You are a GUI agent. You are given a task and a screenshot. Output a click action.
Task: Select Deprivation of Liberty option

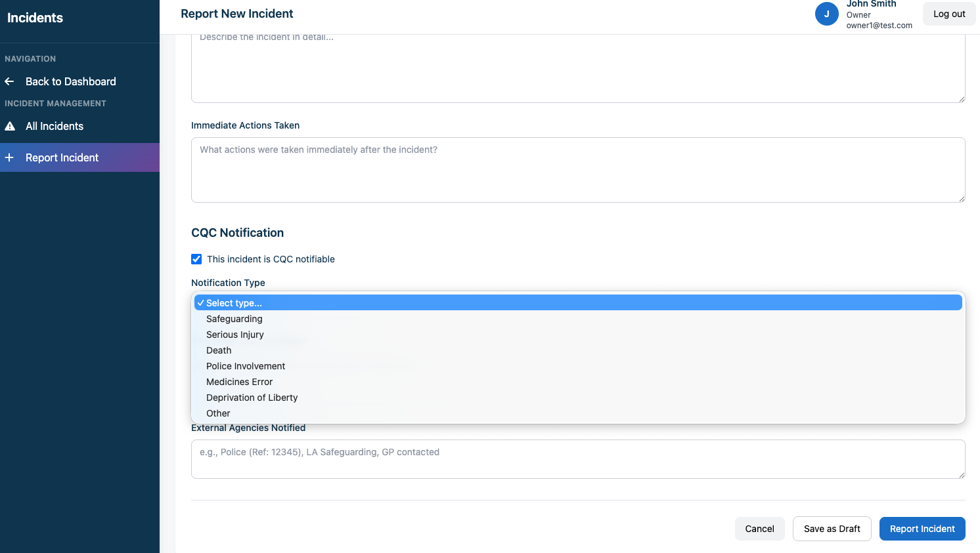[x=252, y=398]
